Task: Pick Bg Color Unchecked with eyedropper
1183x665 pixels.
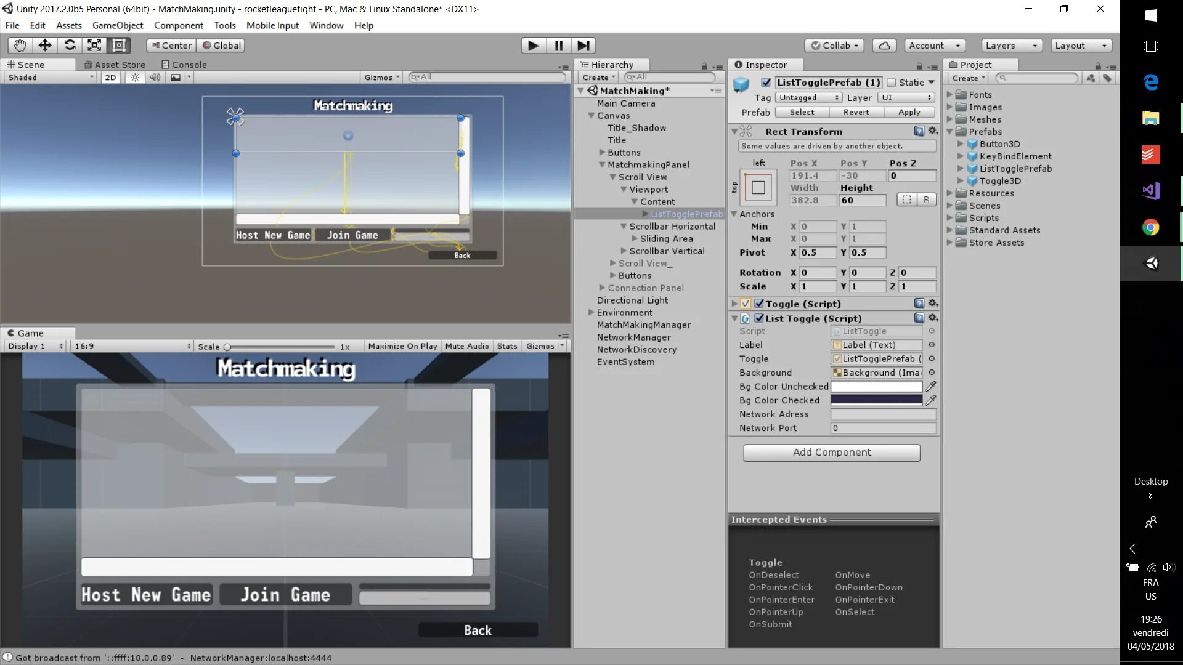Action: [x=931, y=387]
